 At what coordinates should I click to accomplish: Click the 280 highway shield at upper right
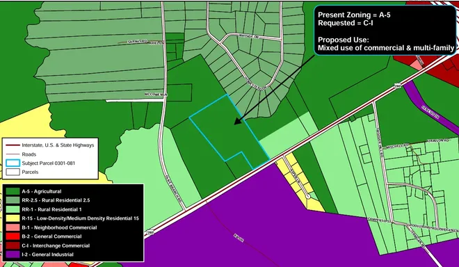[397, 86]
